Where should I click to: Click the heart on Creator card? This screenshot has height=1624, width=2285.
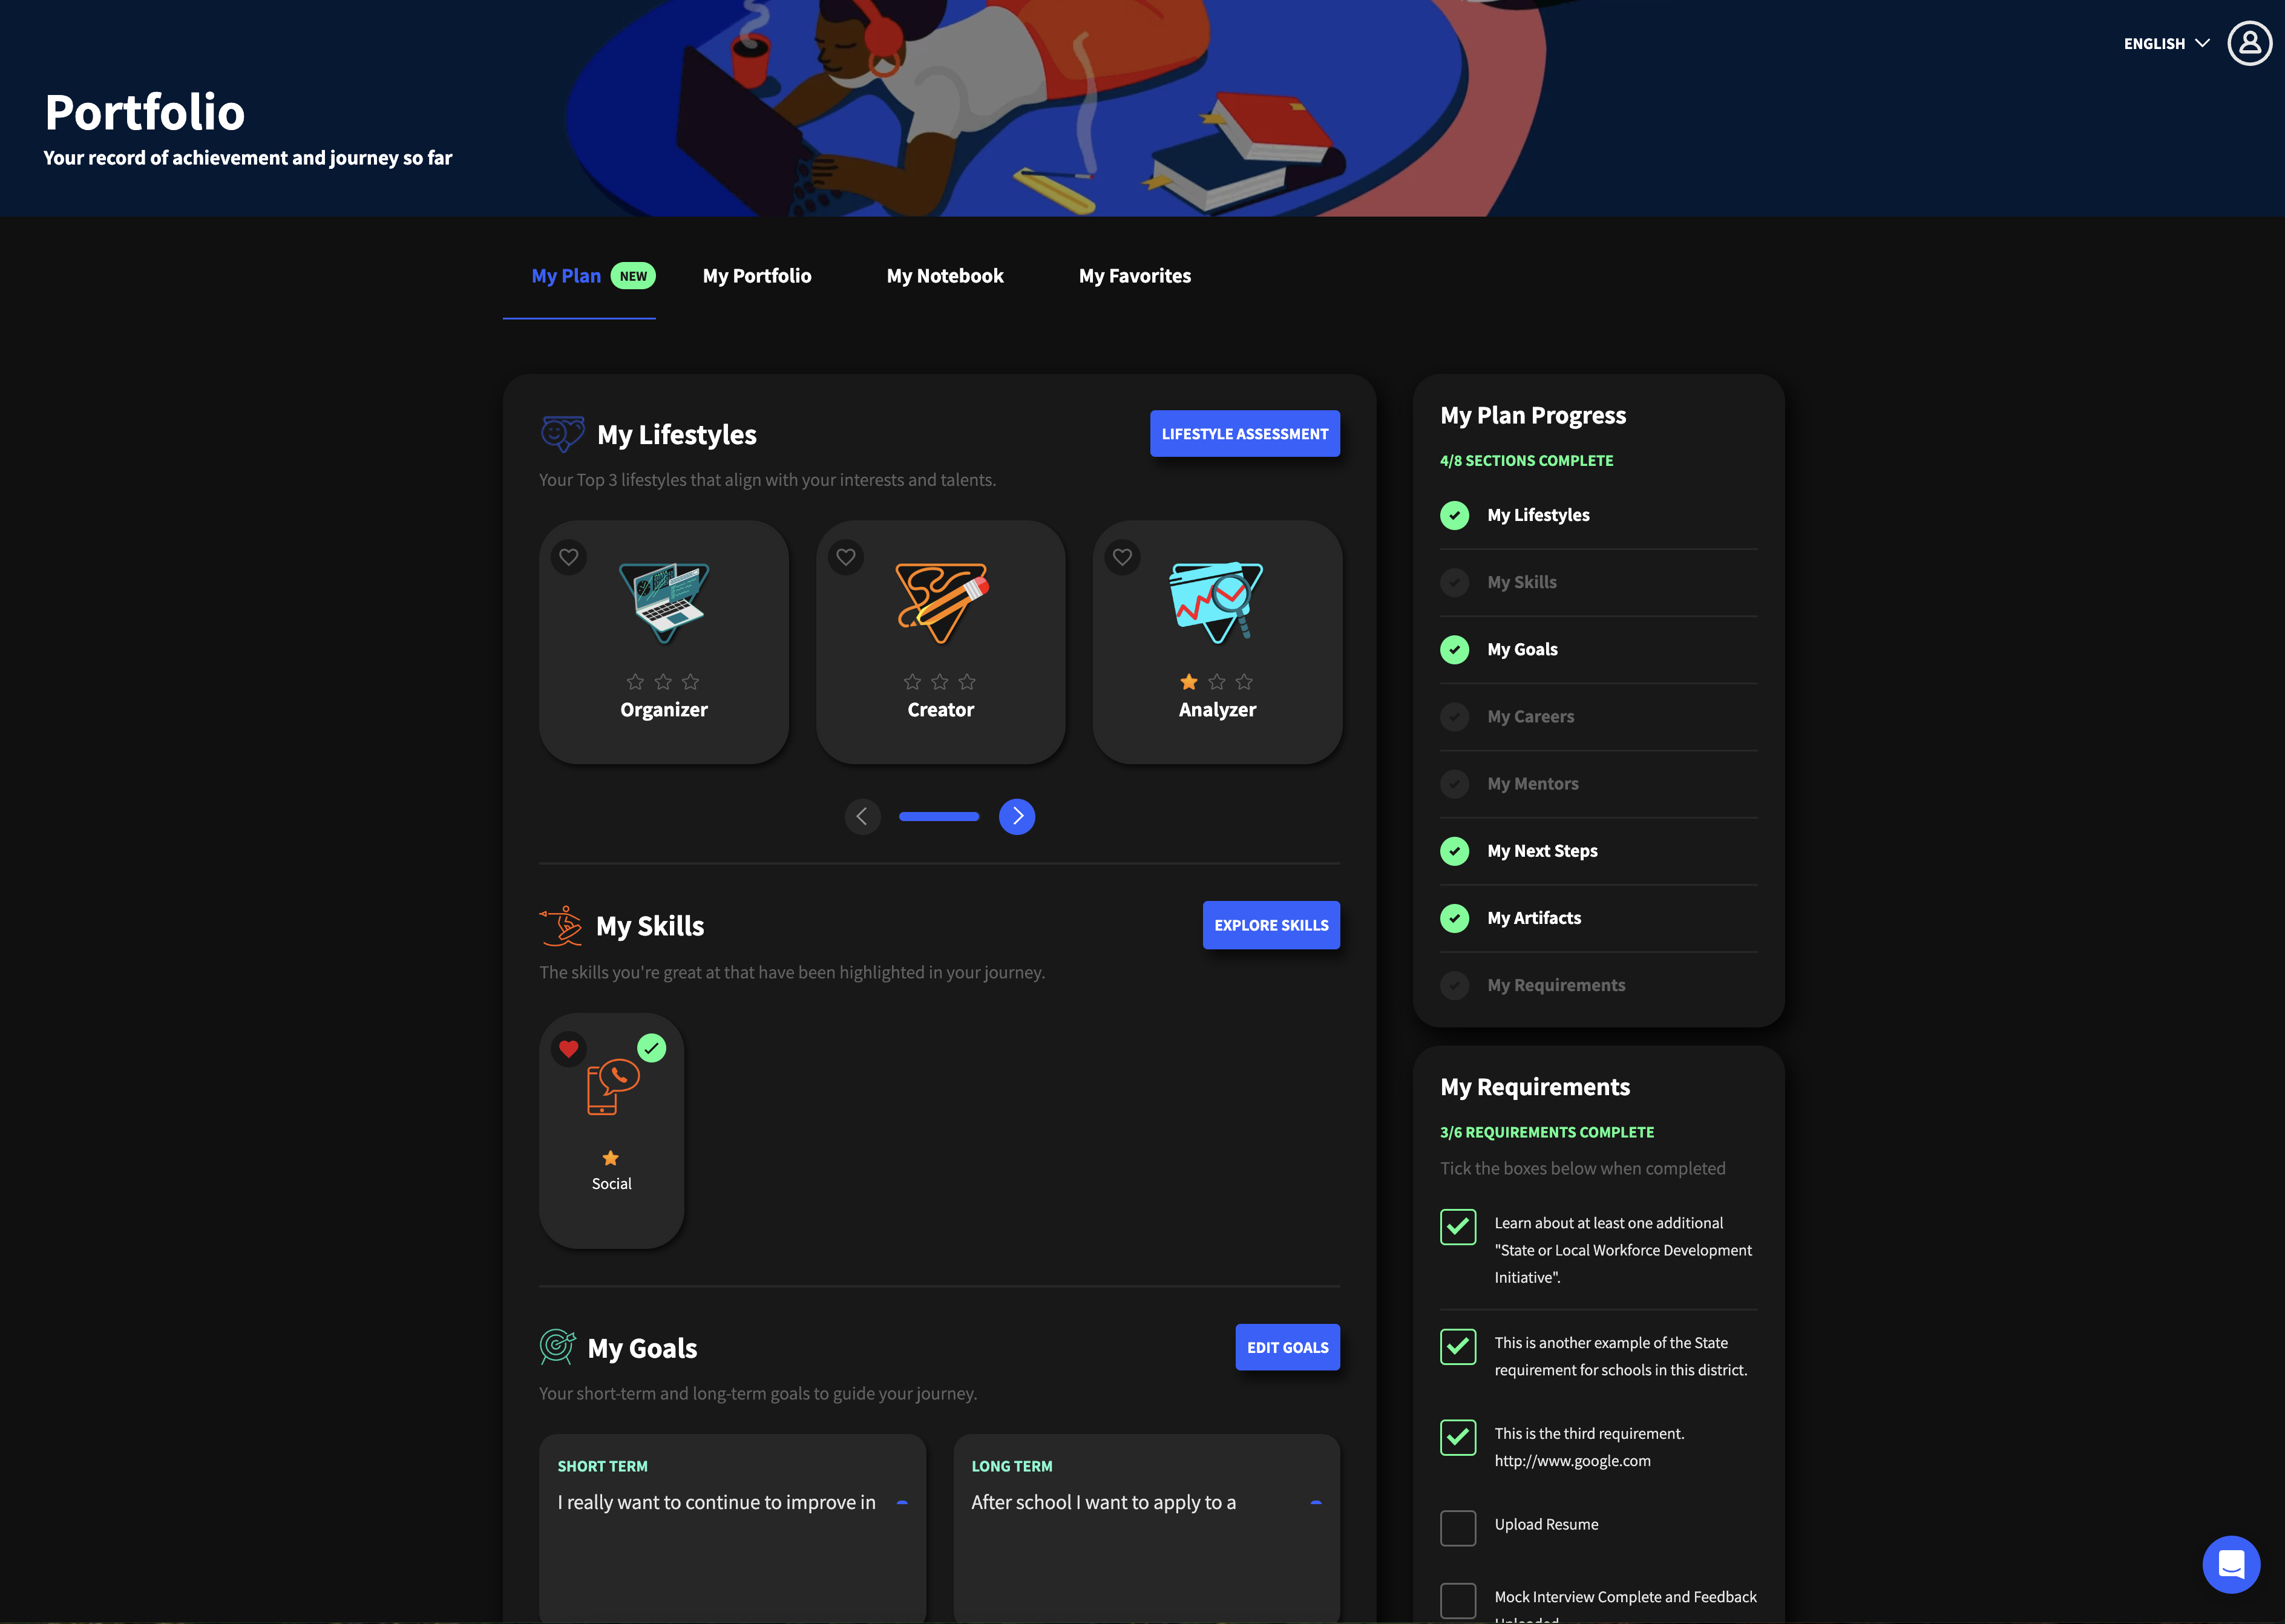click(846, 557)
